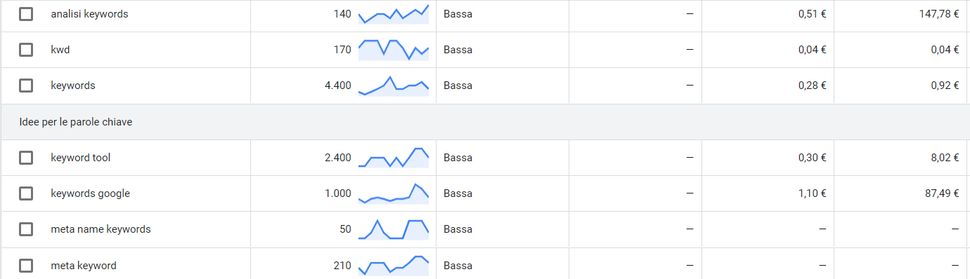Open the keywords google trend chart
The height and width of the screenshot is (279, 970).
394,193
